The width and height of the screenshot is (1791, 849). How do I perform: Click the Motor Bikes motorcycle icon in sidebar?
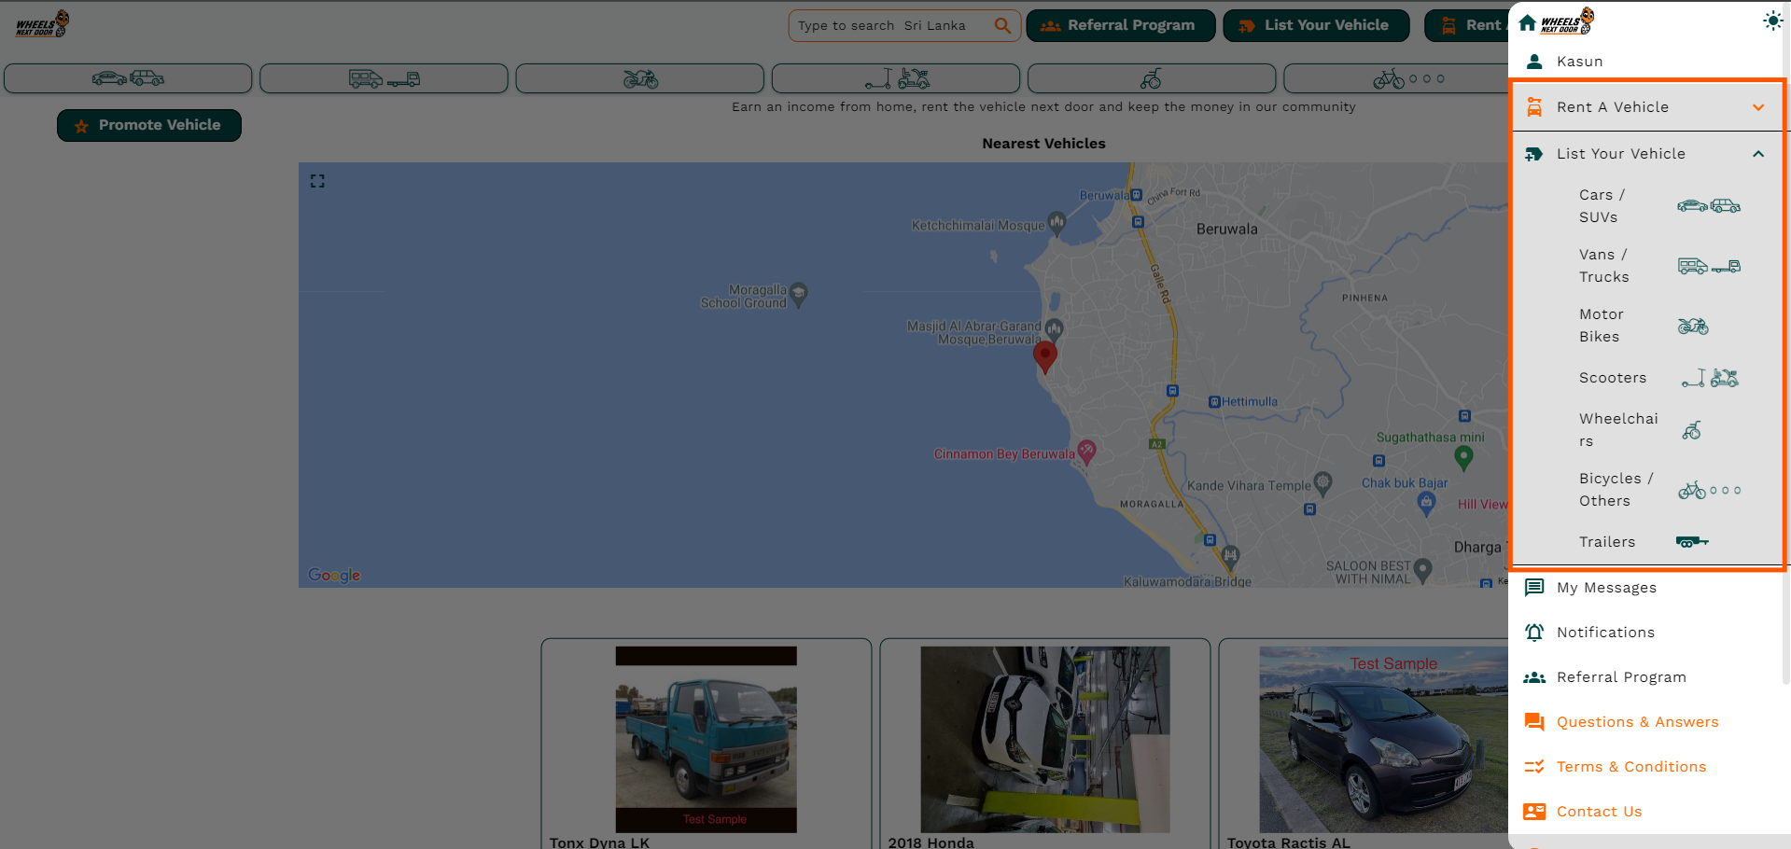1692,326
